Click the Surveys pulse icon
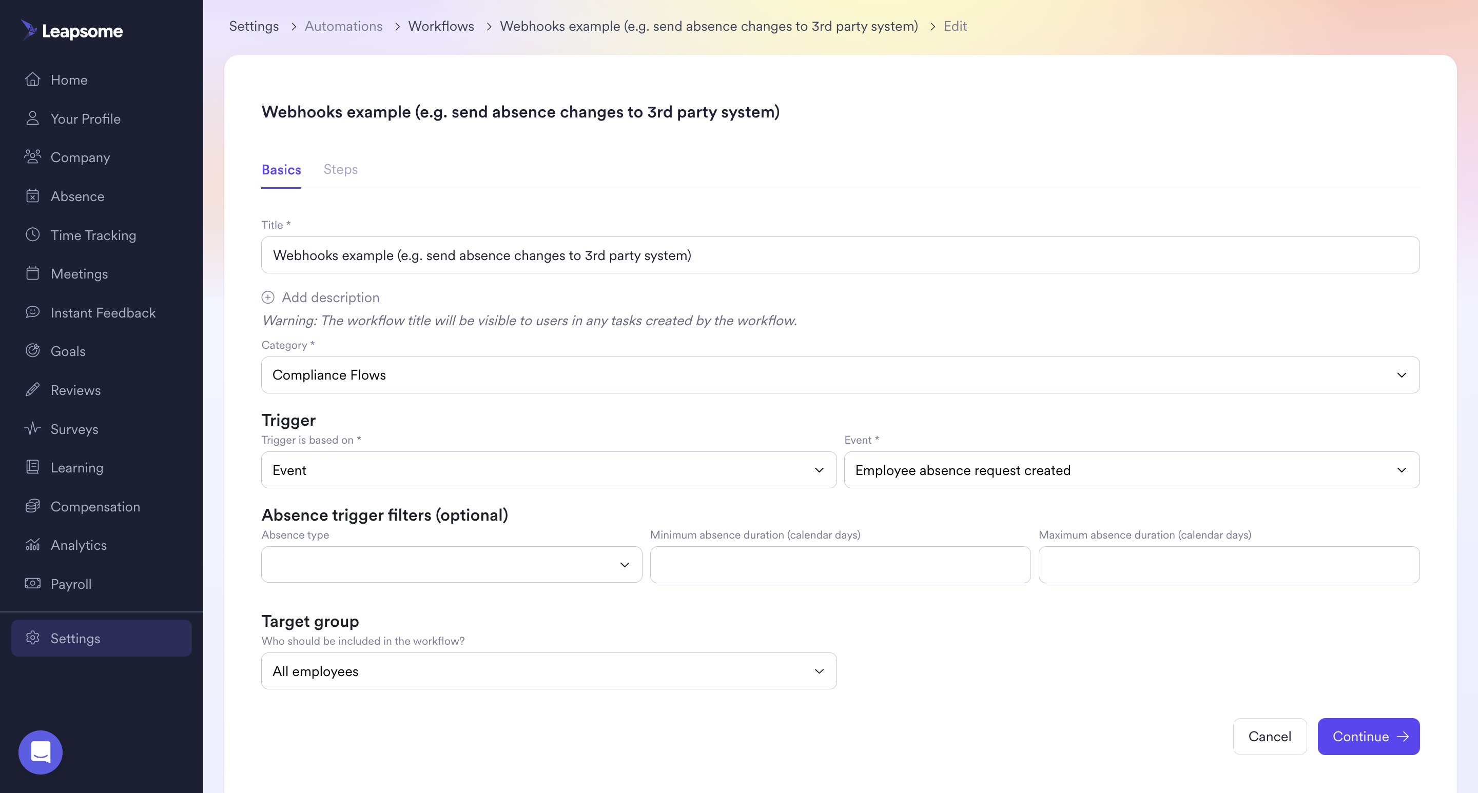This screenshot has width=1478, height=793. point(33,428)
